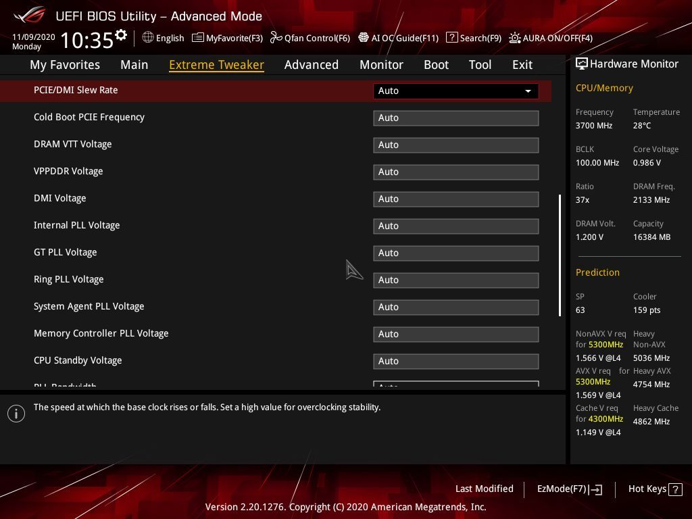This screenshot has width=692, height=519.
Task: Select the DMI Voltage label
Action: click(60, 198)
